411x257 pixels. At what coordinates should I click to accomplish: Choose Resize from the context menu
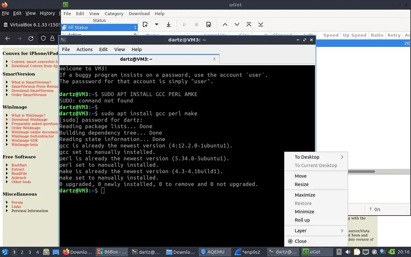(x=316, y=184)
